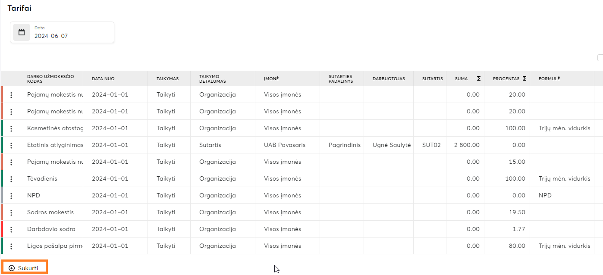603x275 pixels.
Task: Click the Sukurti create button
Action: (24, 268)
